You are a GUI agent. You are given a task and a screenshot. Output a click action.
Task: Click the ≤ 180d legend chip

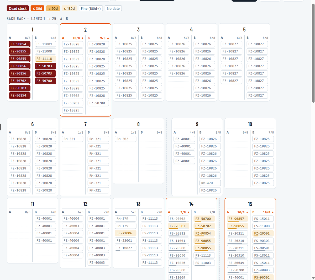pyautogui.click(x=69, y=8)
